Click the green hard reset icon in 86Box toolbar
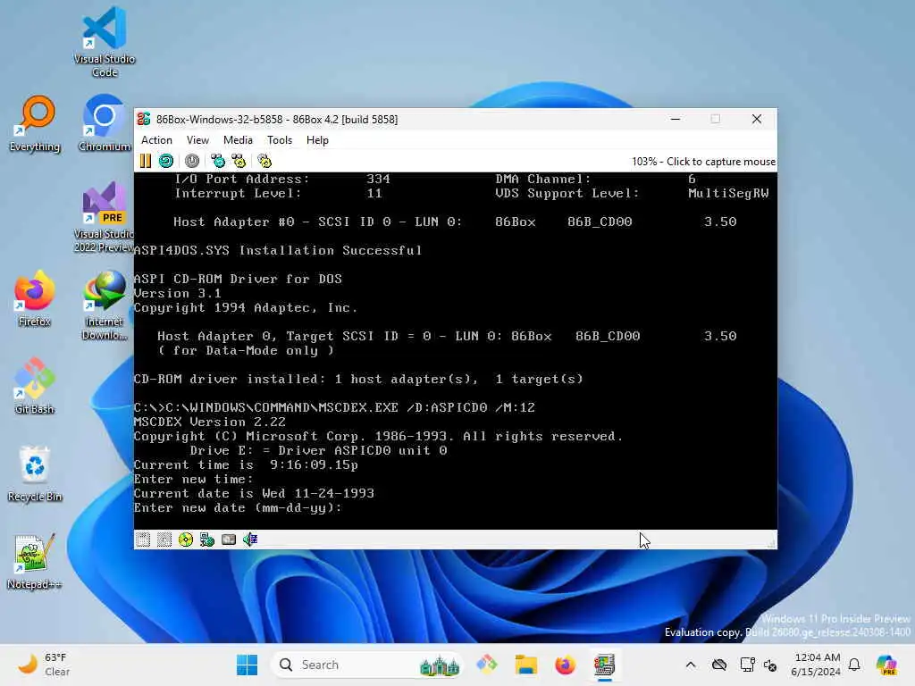Screen dimensions: 915x686 click(166, 161)
